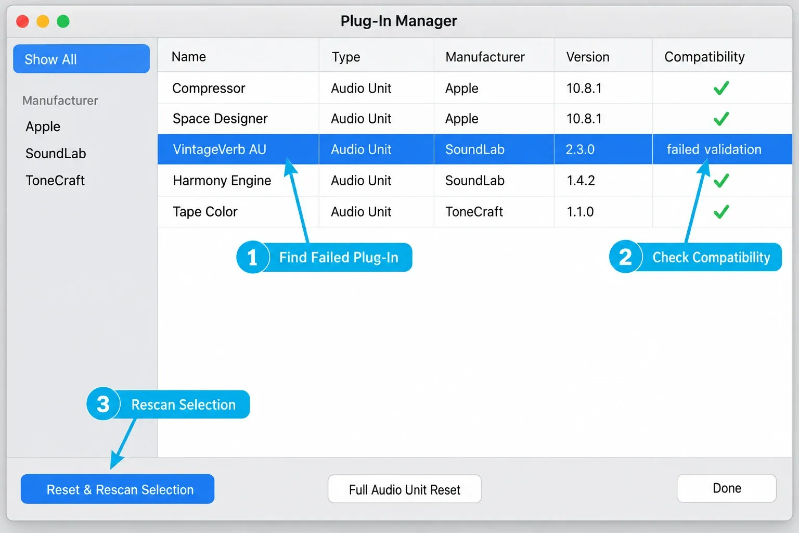
Task: Click version 1.1.0 in Tape Color row
Action: point(580,212)
